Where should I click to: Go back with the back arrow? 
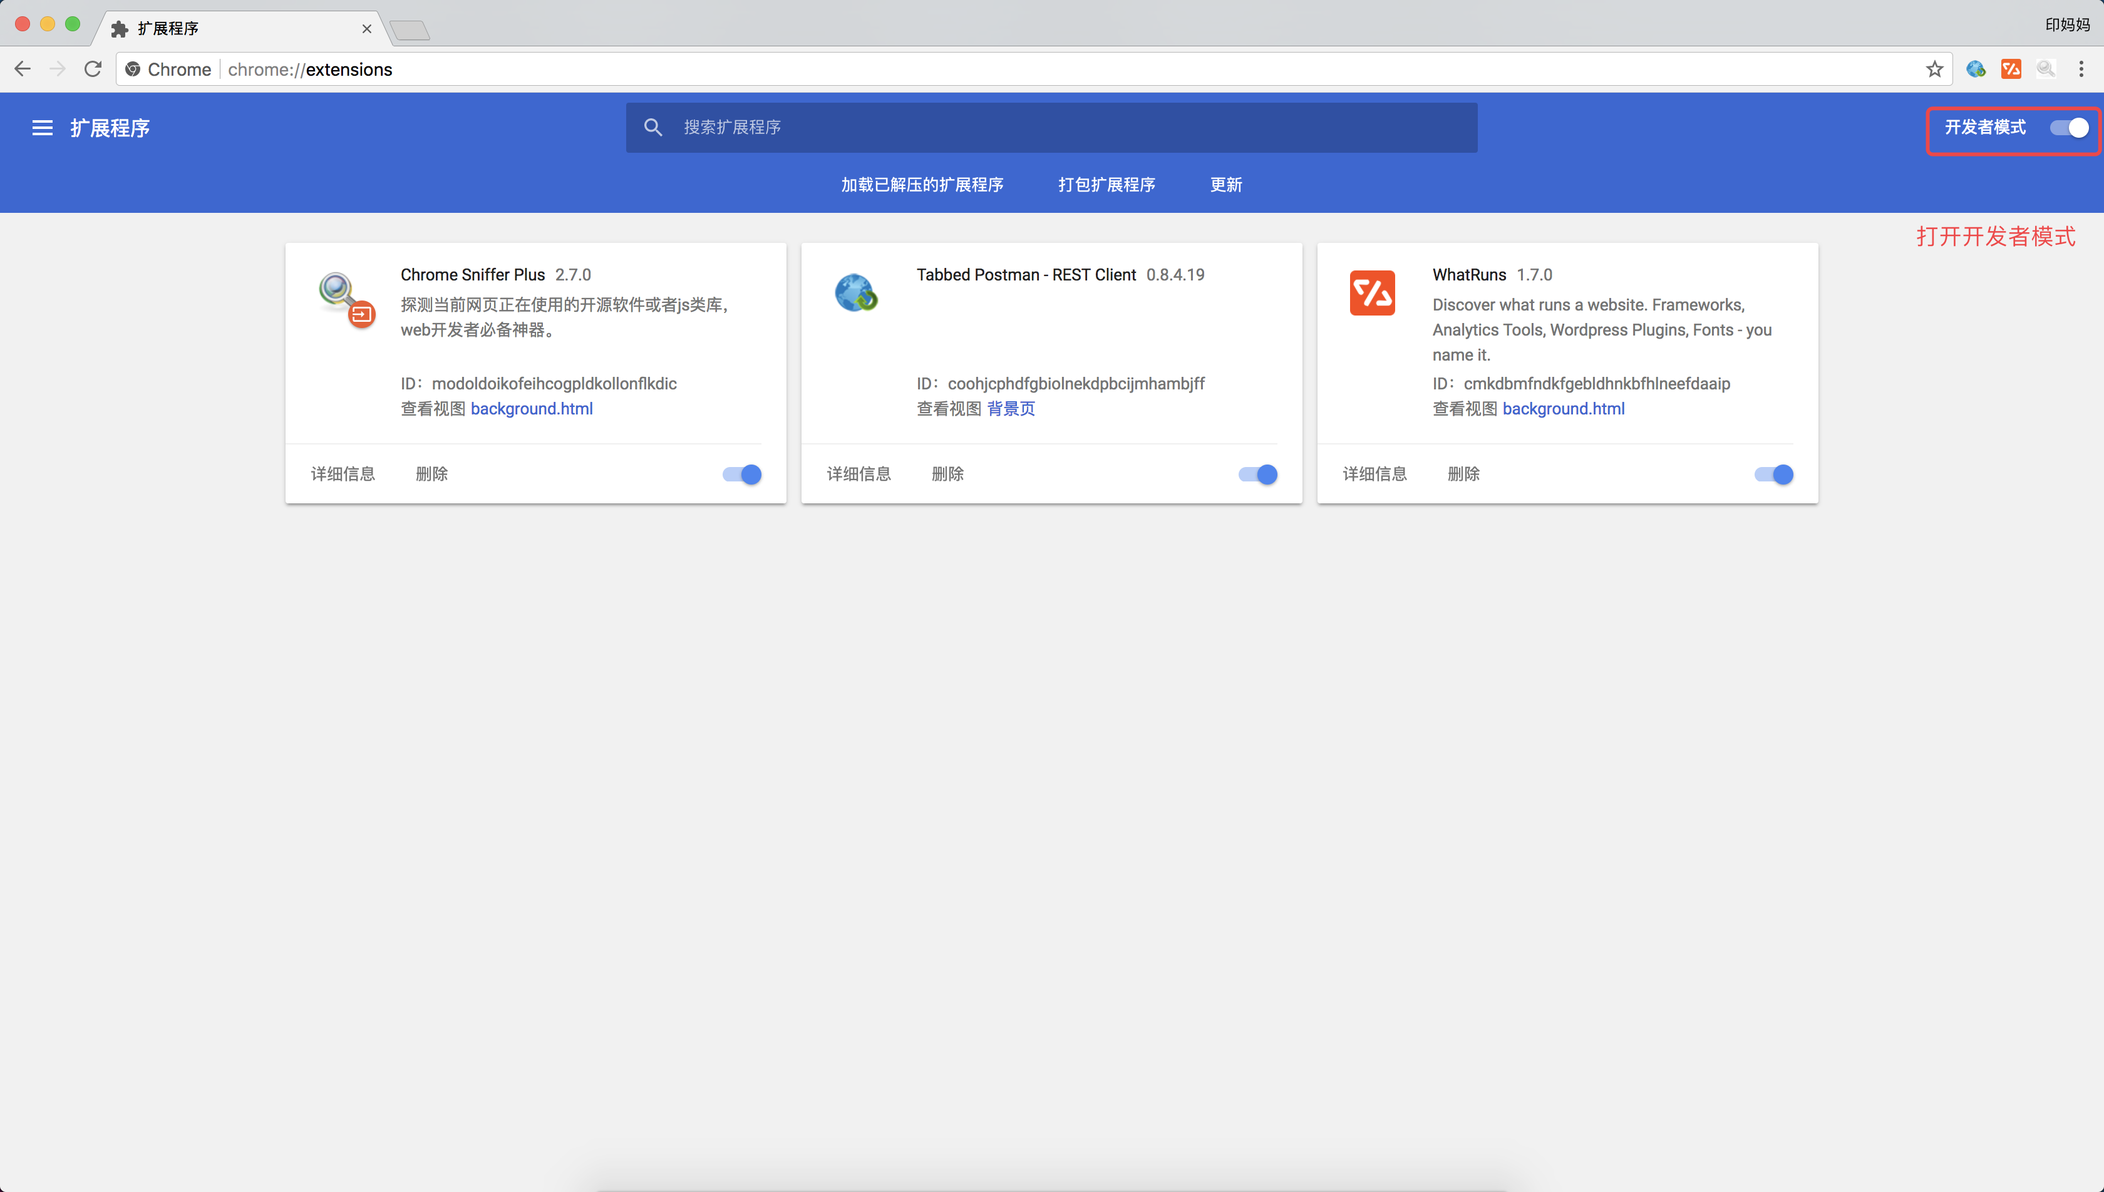23,69
